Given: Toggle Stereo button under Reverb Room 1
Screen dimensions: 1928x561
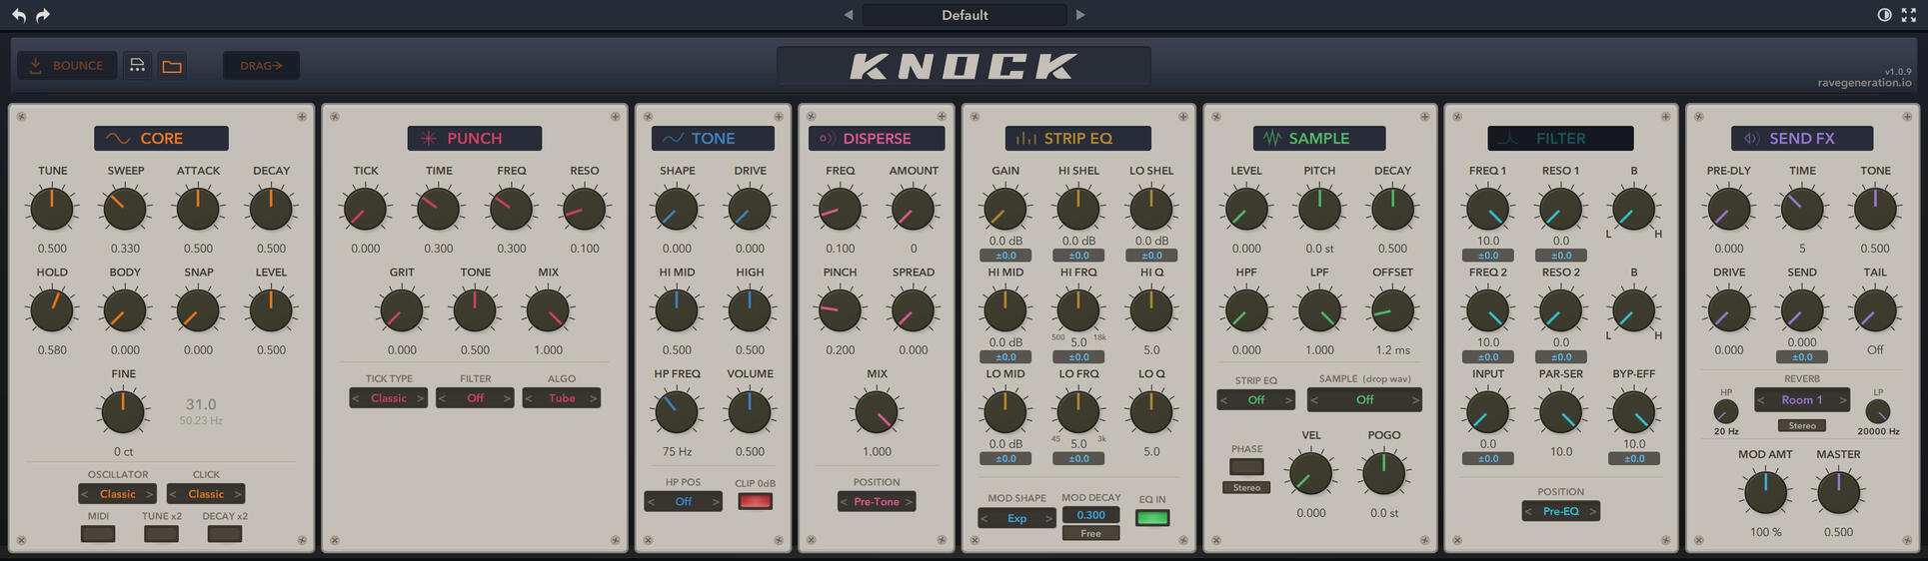Looking at the screenshot, I should click(1802, 425).
